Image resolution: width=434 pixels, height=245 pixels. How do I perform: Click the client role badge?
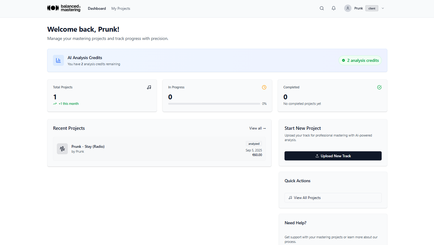(x=372, y=8)
